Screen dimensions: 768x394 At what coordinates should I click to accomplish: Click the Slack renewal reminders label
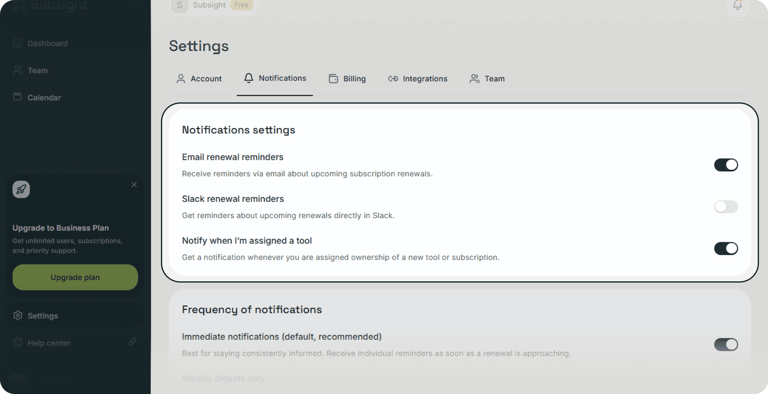click(x=233, y=199)
